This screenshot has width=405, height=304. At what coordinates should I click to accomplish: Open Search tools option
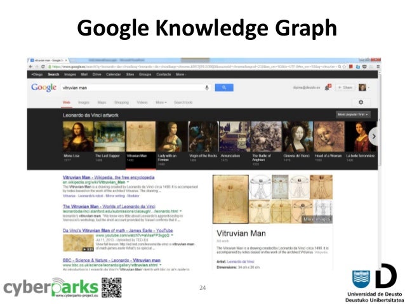(x=183, y=103)
